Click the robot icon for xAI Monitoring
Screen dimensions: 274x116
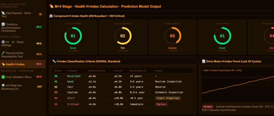(x=3, y=85)
